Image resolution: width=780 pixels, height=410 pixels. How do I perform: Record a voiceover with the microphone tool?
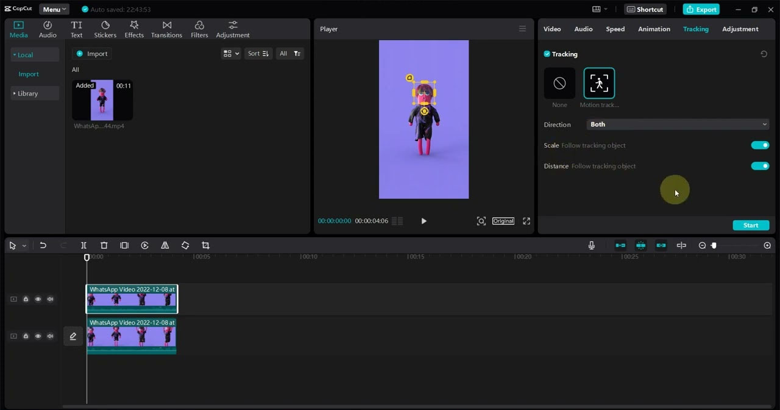click(590, 245)
